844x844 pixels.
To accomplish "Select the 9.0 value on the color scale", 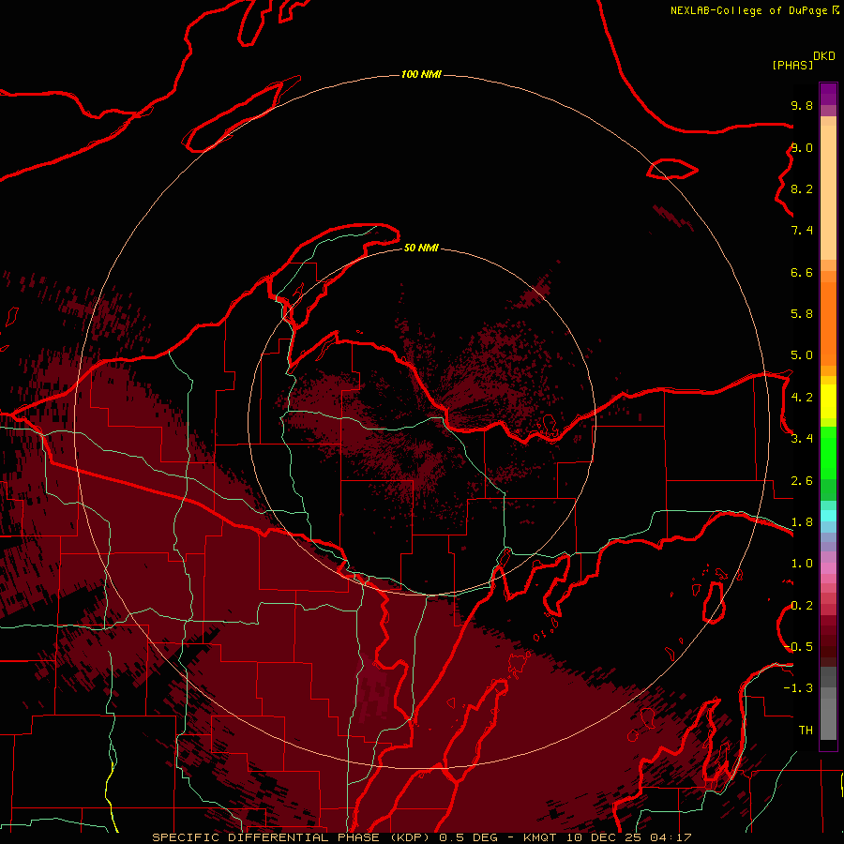I will (802, 147).
